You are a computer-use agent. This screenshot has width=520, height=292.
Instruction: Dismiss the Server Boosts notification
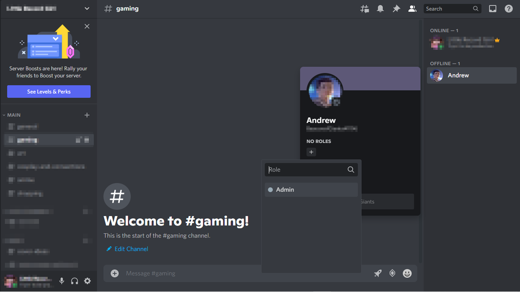87,26
